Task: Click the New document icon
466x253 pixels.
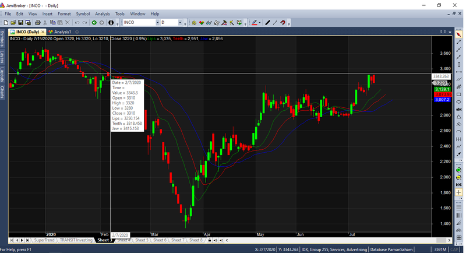Action: click(6, 23)
